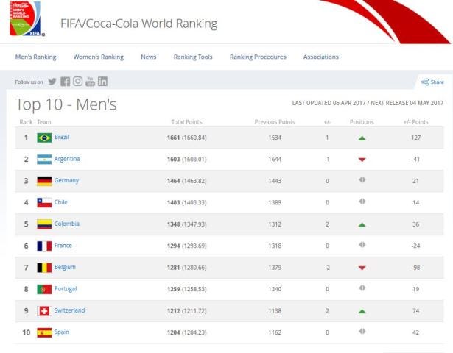The image size is (453, 353).
Task: Open the France team link
Action: point(63,245)
